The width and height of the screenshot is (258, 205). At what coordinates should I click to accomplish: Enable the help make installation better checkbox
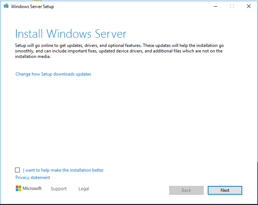click(x=18, y=170)
